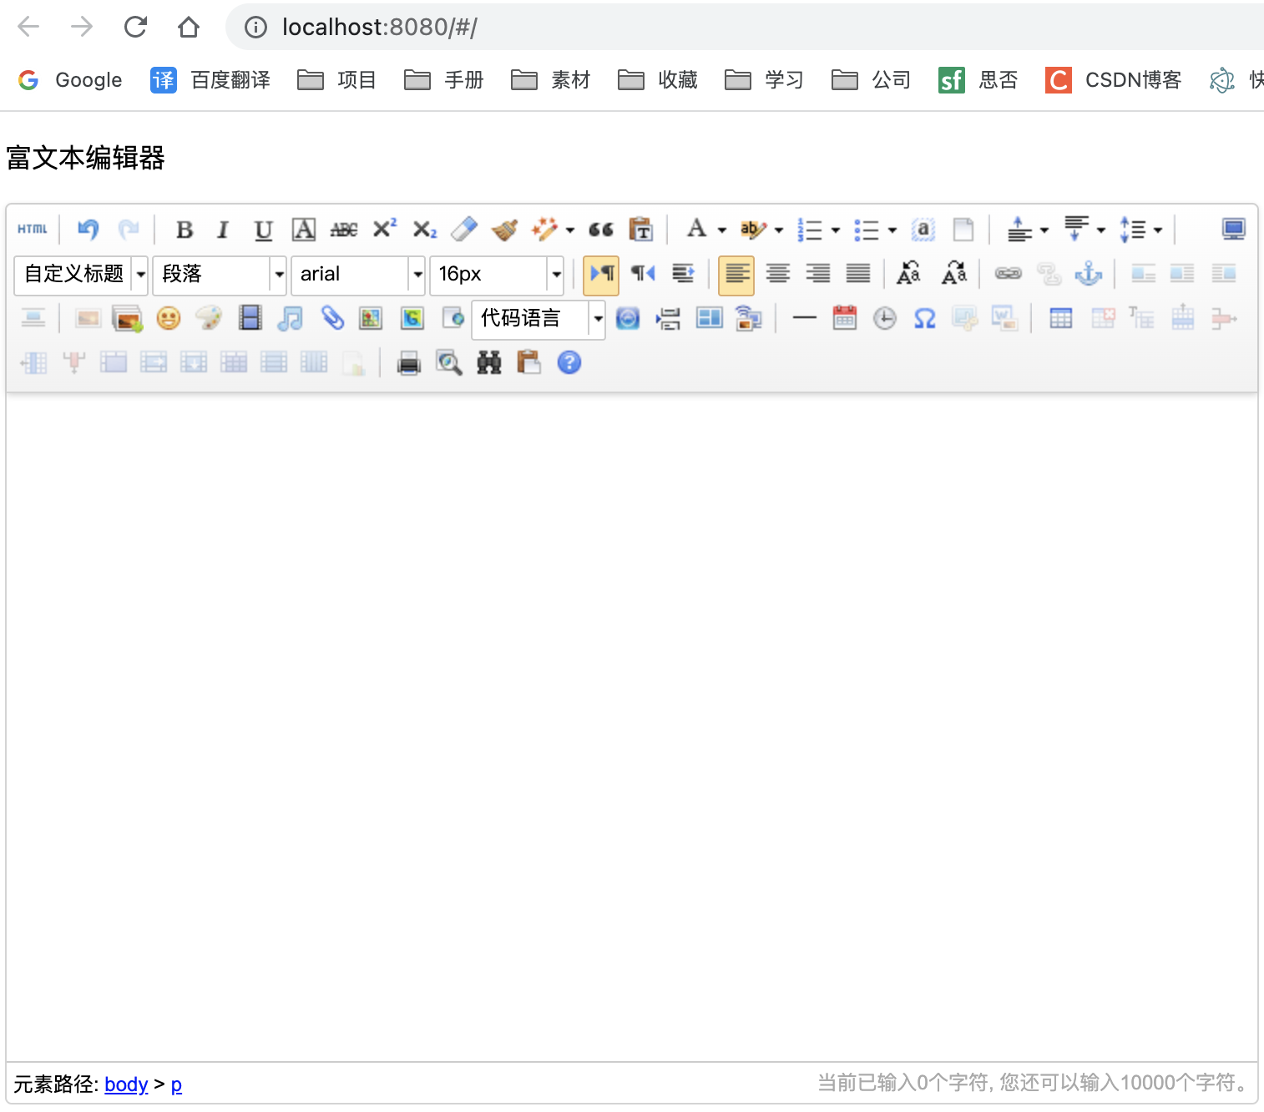Toggle bold formatting

(185, 229)
